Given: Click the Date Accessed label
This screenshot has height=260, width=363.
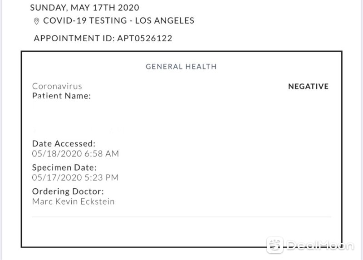Looking at the screenshot, I should pyautogui.click(x=64, y=143).
